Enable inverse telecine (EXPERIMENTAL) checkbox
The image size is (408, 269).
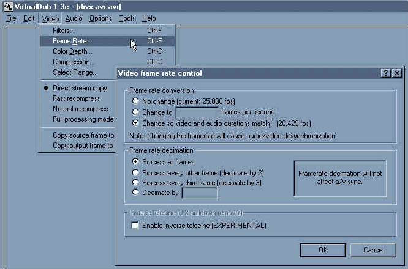point(135,225)
